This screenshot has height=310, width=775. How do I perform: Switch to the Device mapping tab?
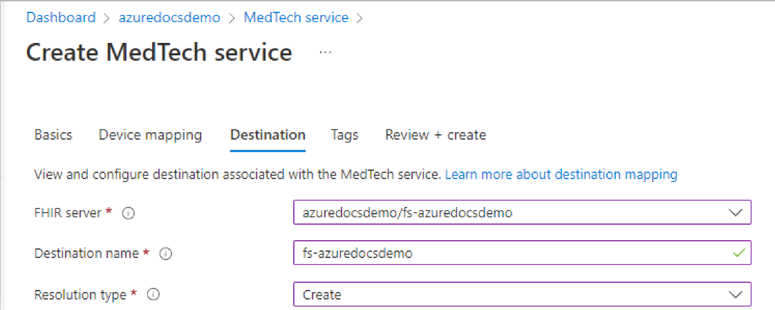(150, 135)
